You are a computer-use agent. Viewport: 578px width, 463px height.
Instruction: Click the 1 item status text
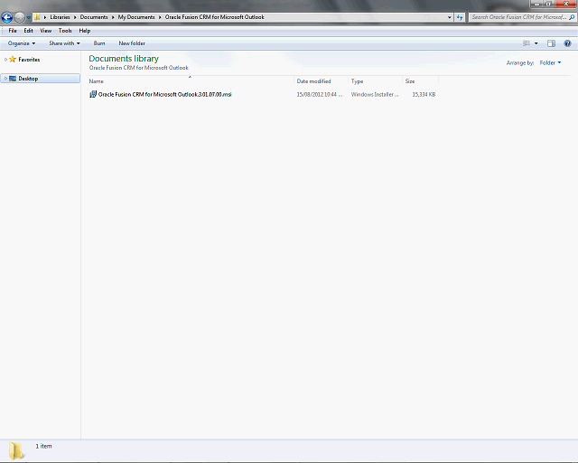(43, 446)
